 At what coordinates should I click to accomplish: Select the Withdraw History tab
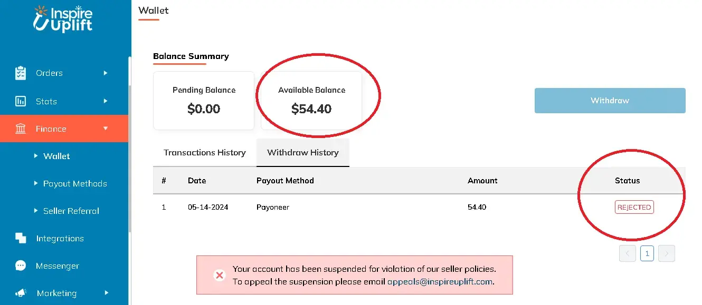pos(303,153)
